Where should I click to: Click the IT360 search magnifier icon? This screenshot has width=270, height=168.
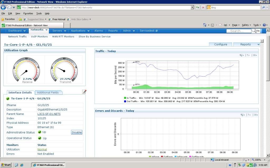coord(253,31)
